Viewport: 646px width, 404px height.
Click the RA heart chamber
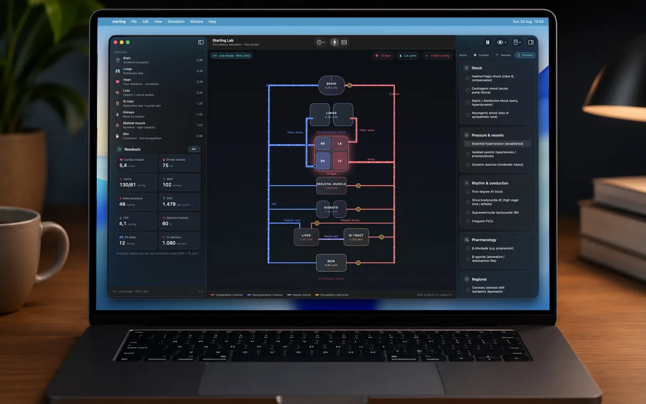coord(323,144)
